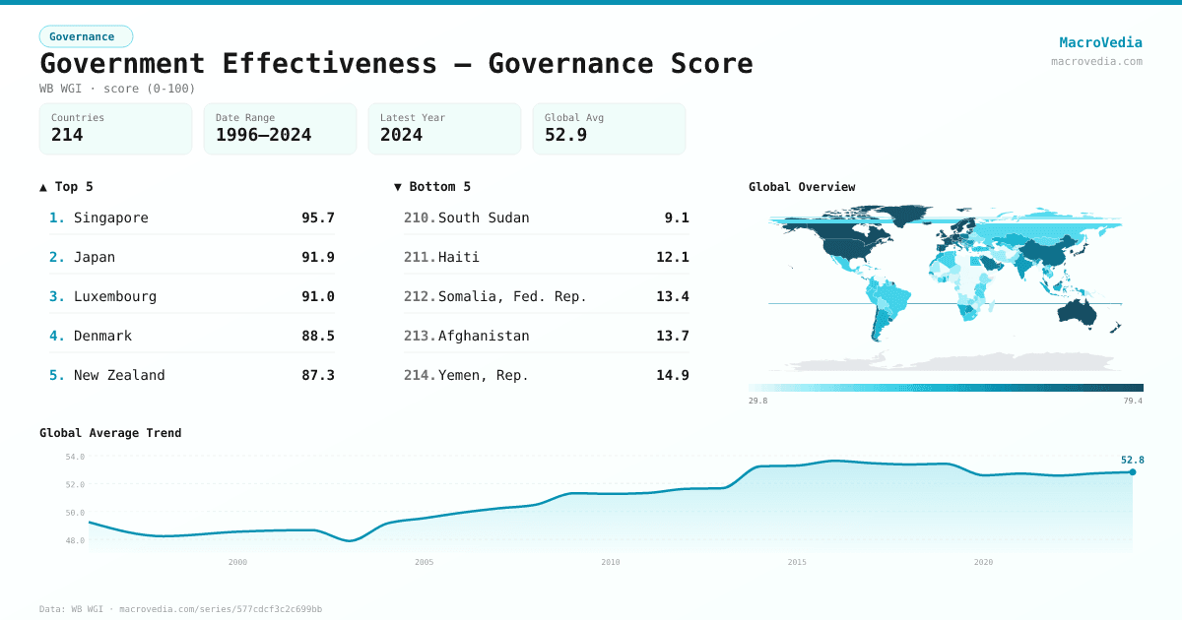Select the Somalia, Fed. Rep. row
The width and height of the screenshot is (1182, 620).
click(547, 296)
